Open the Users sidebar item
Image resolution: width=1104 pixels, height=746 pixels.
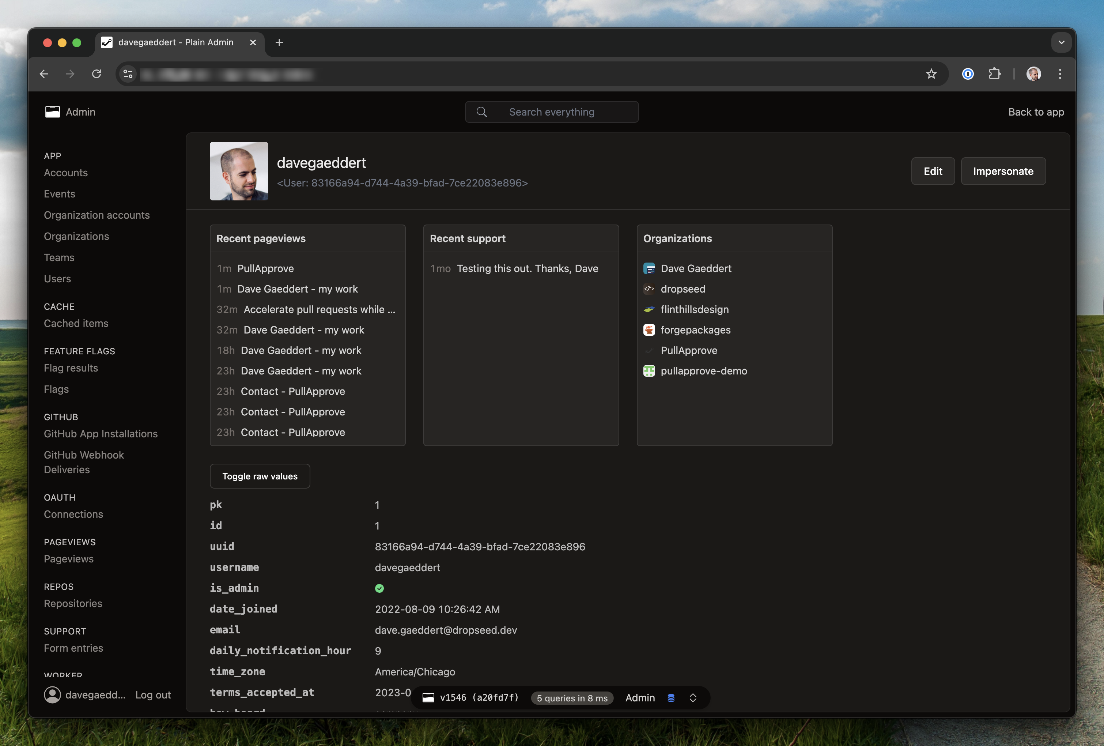coord(57,279)
